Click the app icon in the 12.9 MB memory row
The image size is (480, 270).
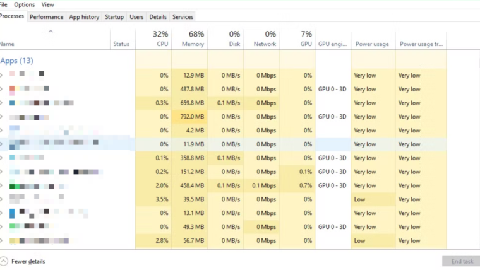tap(12, 75)
